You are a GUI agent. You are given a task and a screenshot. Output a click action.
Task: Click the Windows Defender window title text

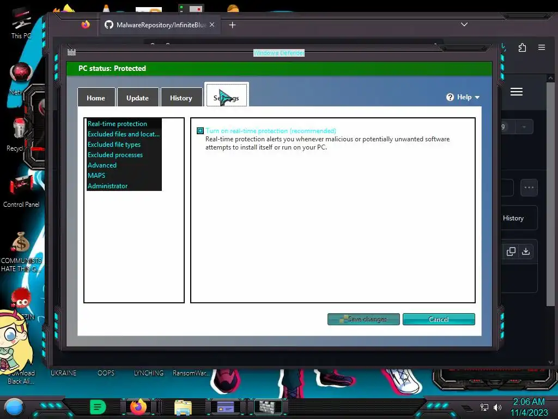tap(279, 53)
